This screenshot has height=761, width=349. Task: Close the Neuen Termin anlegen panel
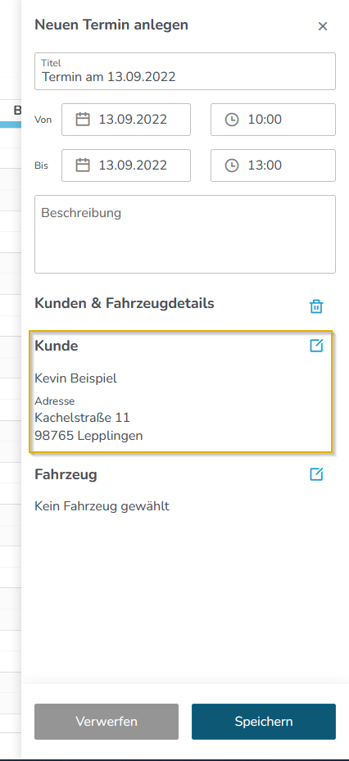323,26
